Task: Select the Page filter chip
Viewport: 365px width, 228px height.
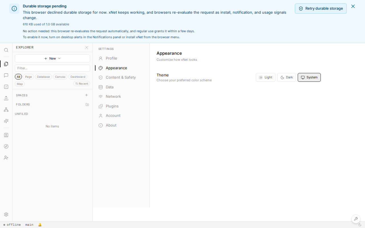Action: click(29, 77)
